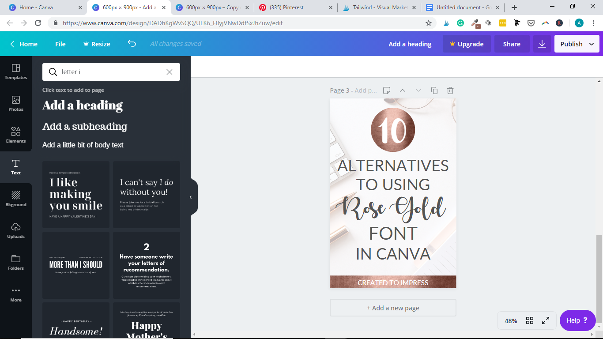Switch to the Pinterest tab

click(295, 8)
